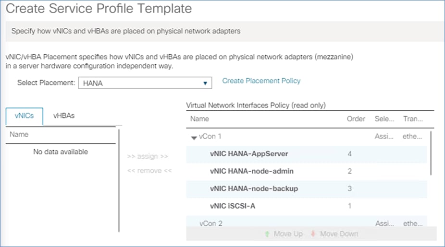Select the vCon 1 row
This screenshot has height=247, width=445.
[x=307, y=137]
